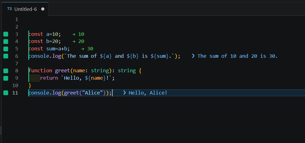Click the 'const a=10;' code
Screen dimensions: 305x143
click(45, 34)
